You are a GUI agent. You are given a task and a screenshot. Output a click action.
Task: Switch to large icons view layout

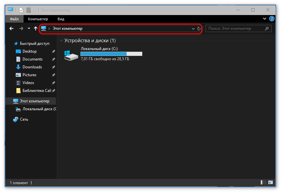tap(271, 183)
